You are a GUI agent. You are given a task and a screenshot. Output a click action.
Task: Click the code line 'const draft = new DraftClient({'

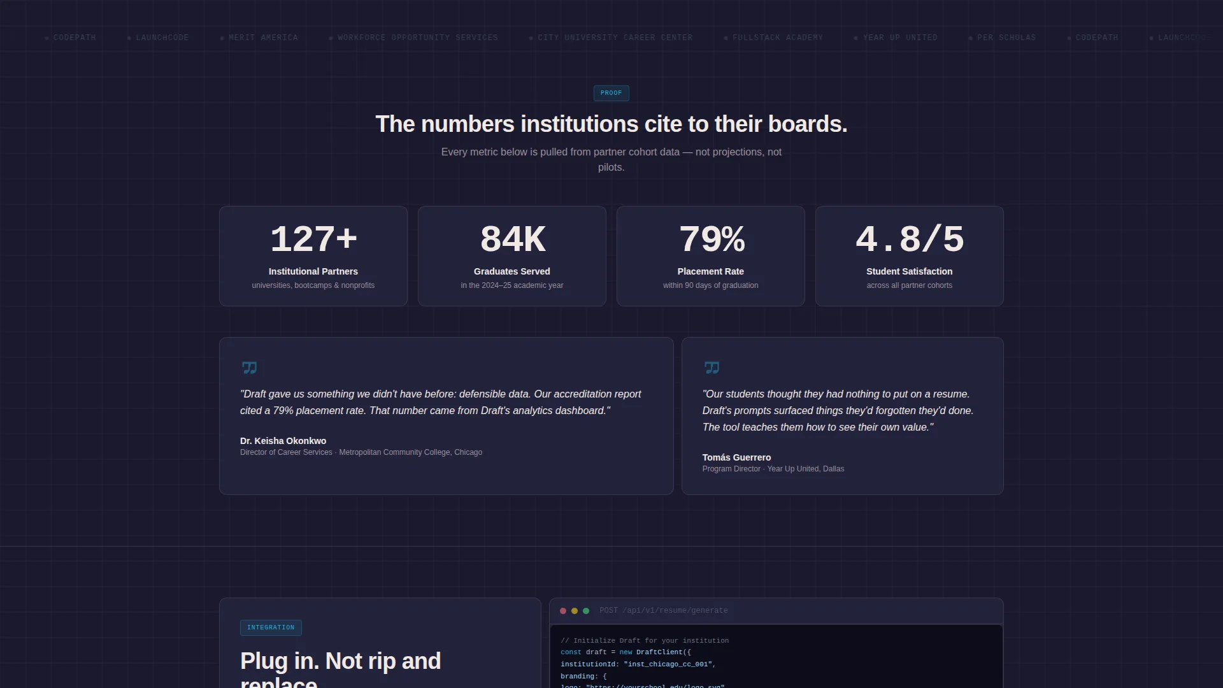(x=626, y=652)
